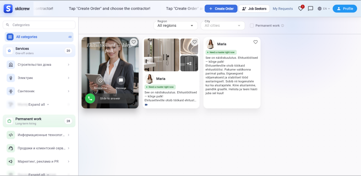Select All categories filter
The width and height of the screenshot is (361, 176).
tap(39, 37)
